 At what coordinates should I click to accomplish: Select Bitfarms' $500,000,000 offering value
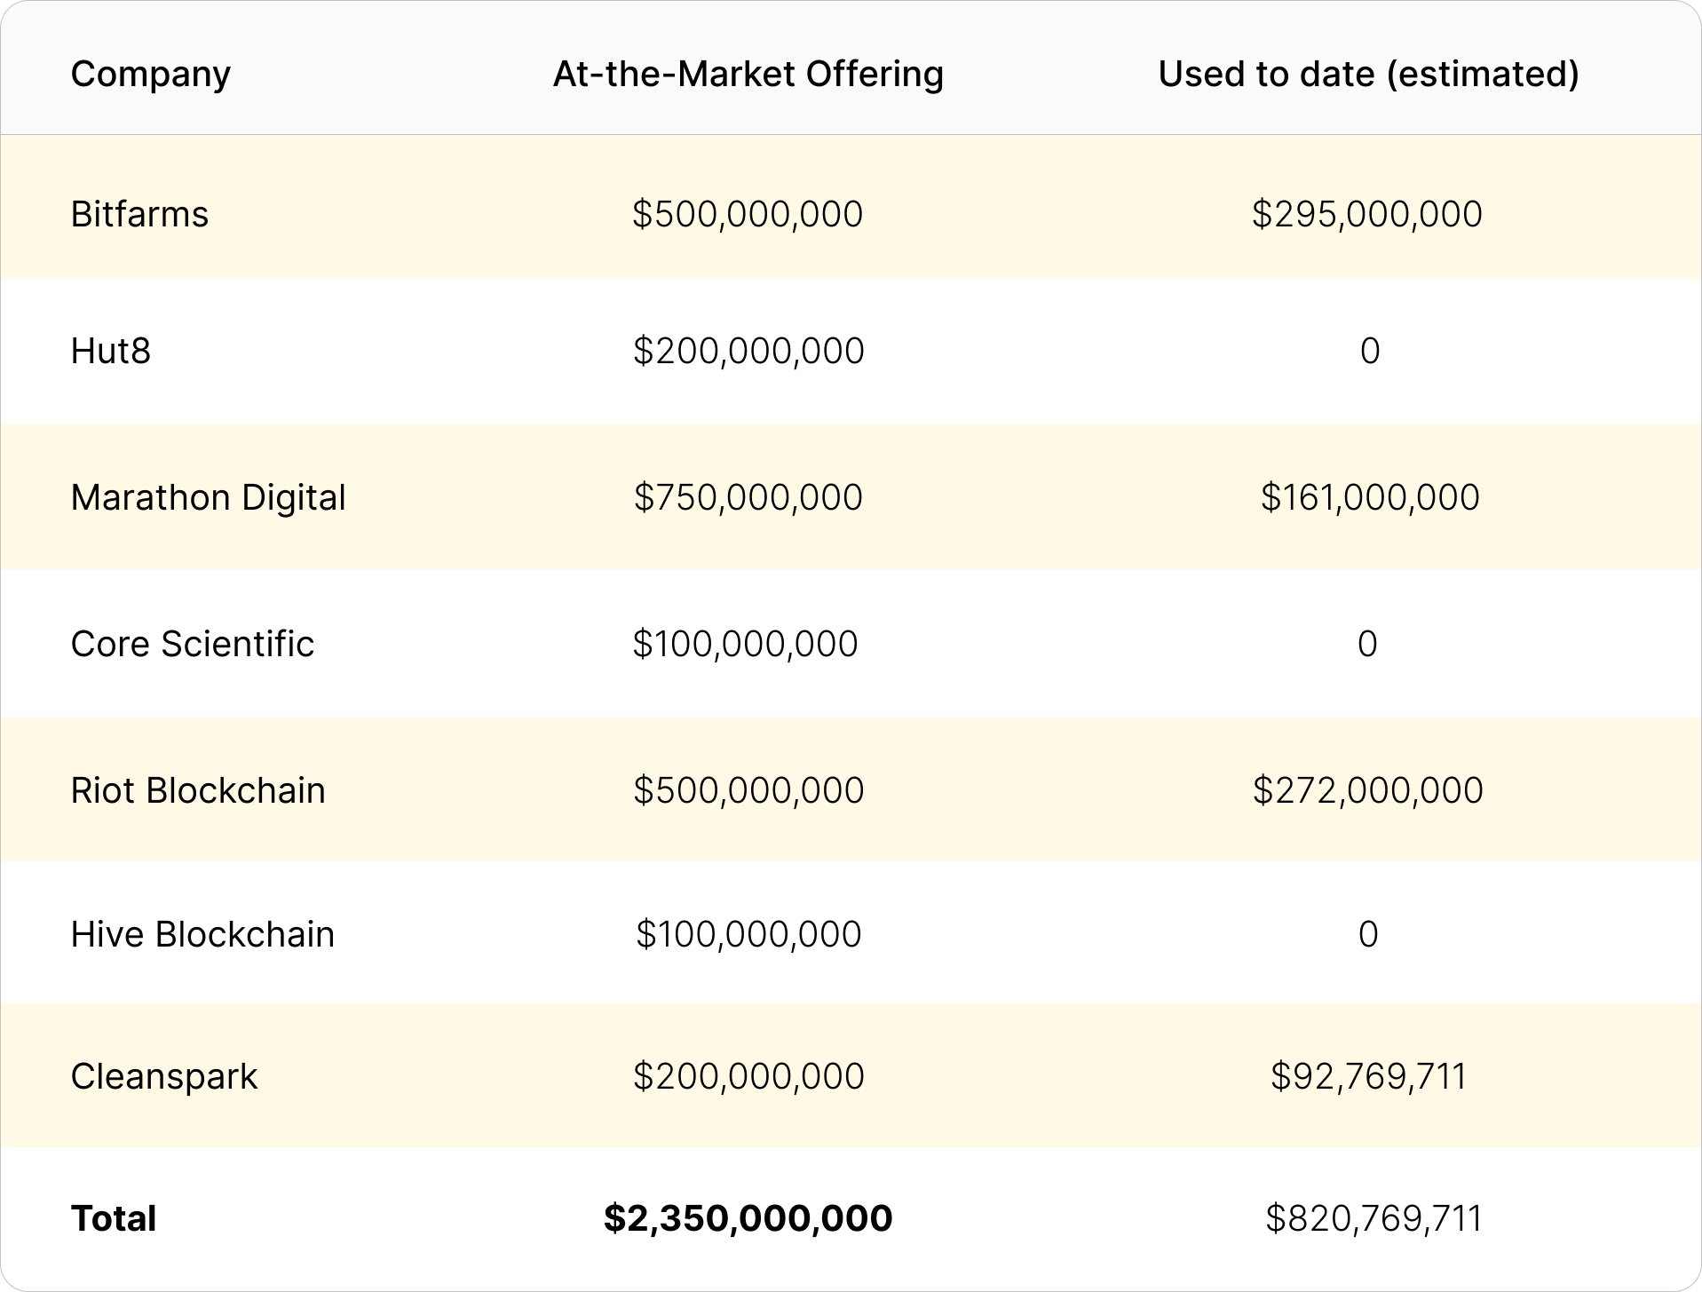coord(746,213)
